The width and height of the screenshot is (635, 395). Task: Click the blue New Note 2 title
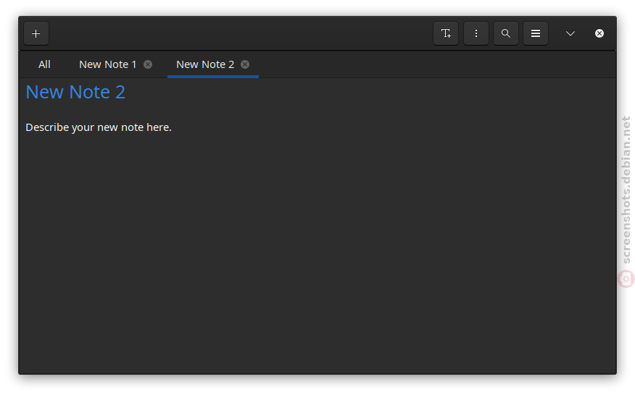75,92
